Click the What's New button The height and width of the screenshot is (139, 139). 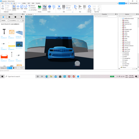122,3
